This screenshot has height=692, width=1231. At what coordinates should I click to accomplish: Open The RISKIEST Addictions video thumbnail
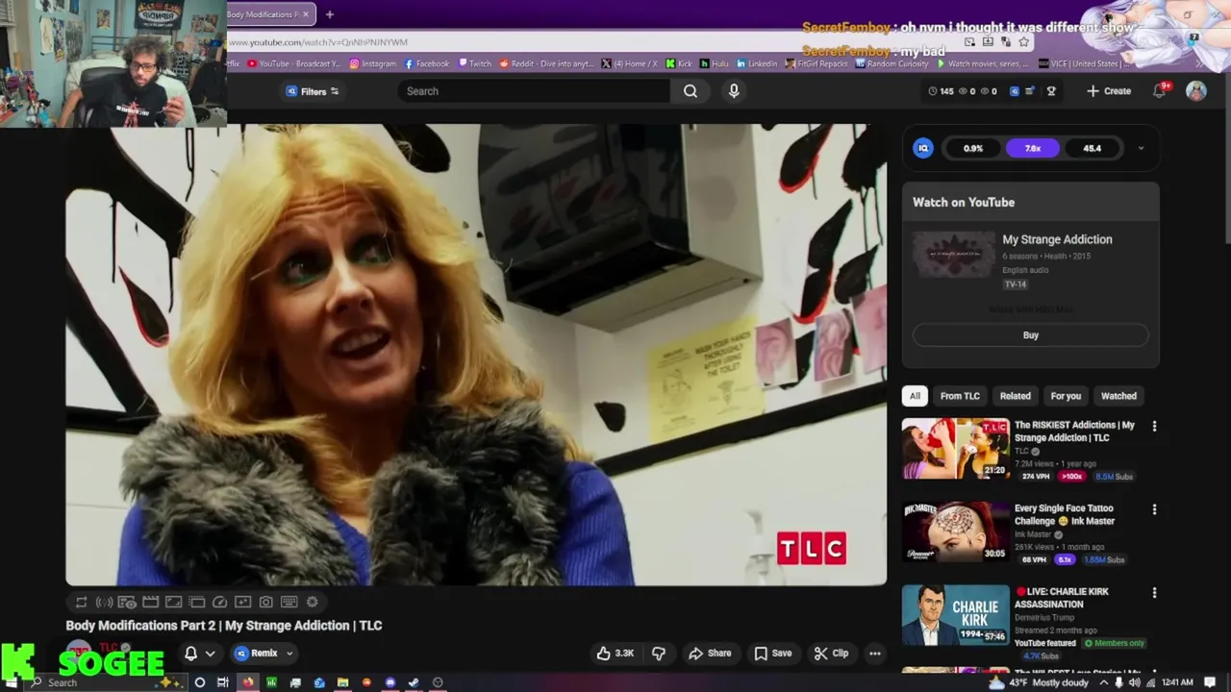click(955, 448)
